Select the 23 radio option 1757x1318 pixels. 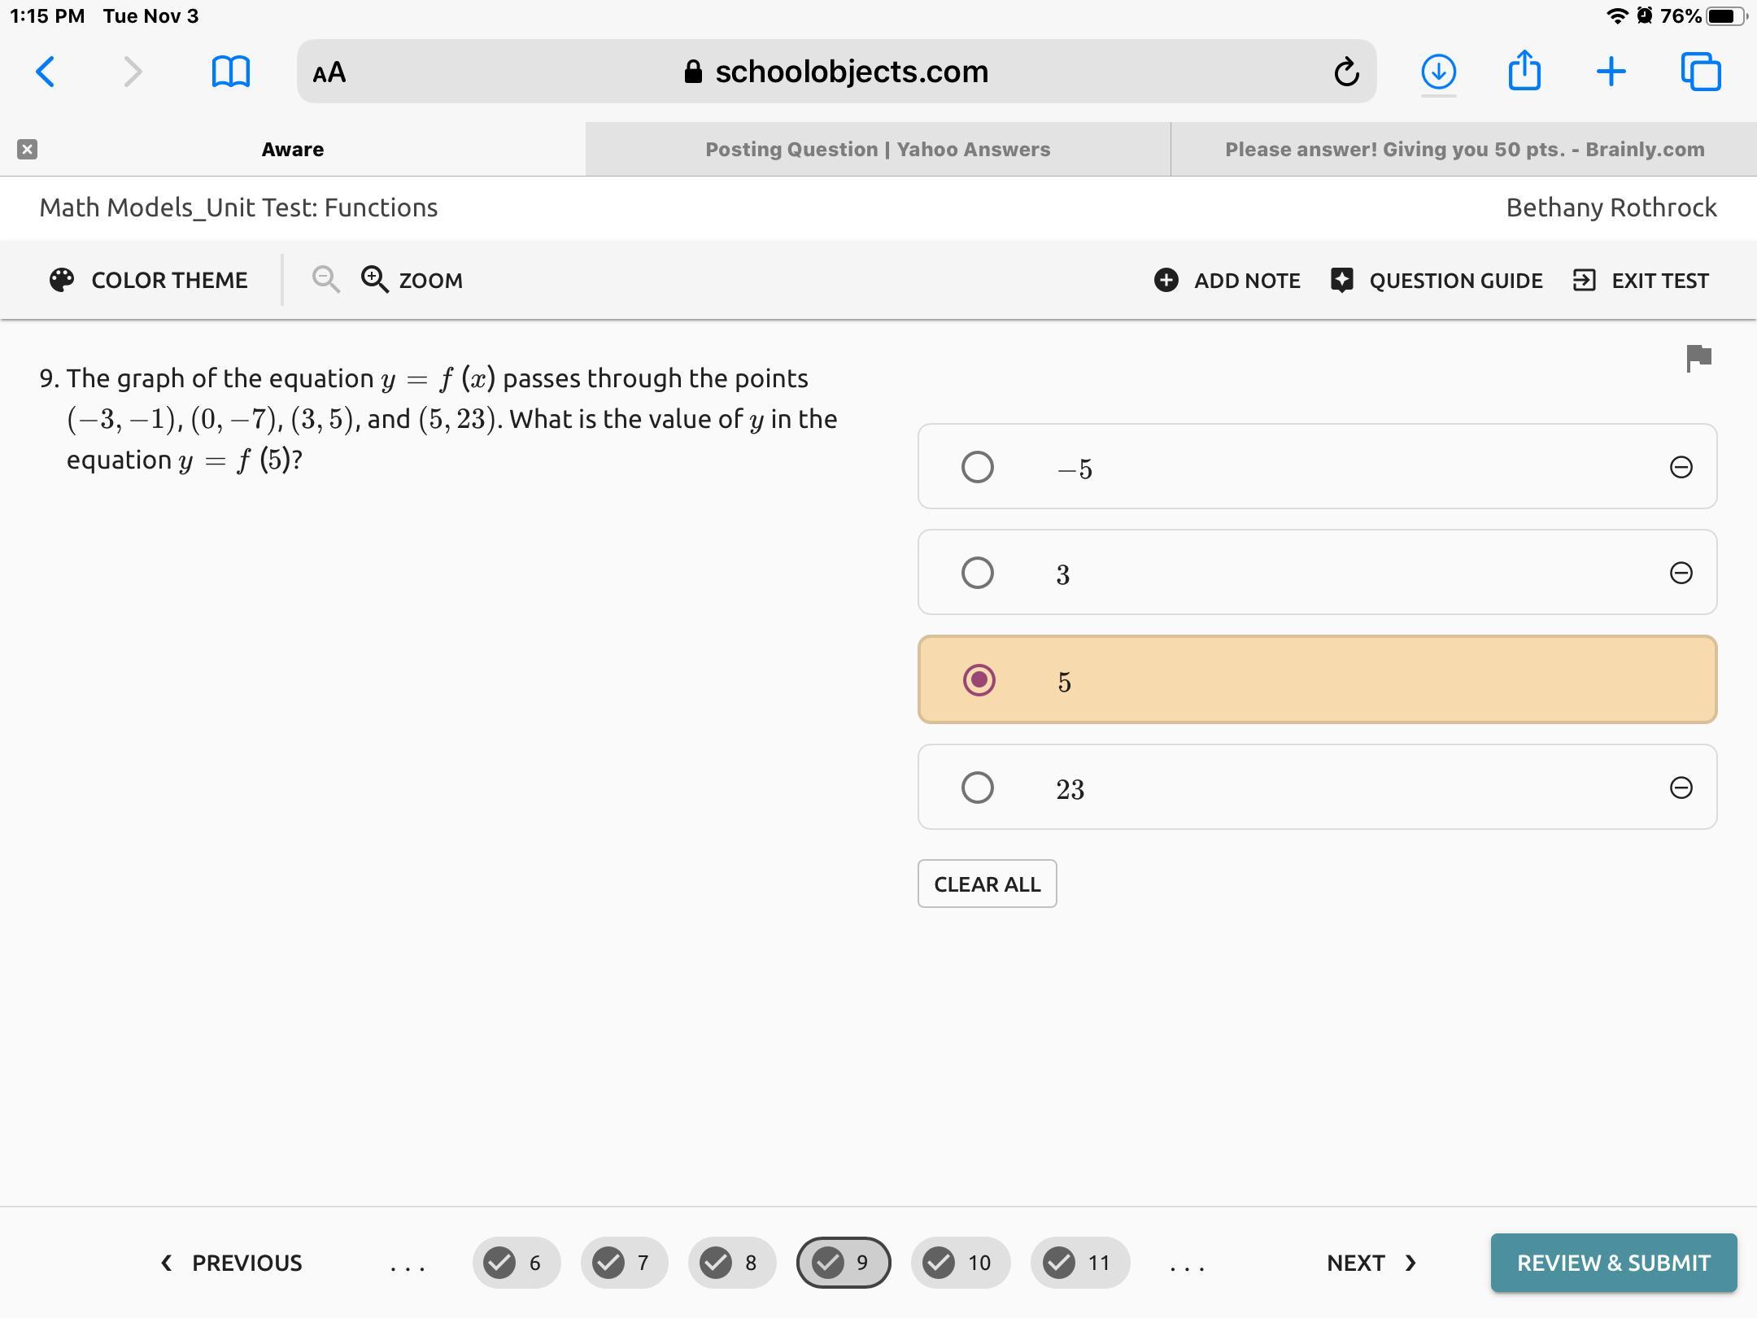tap(977, 788)
